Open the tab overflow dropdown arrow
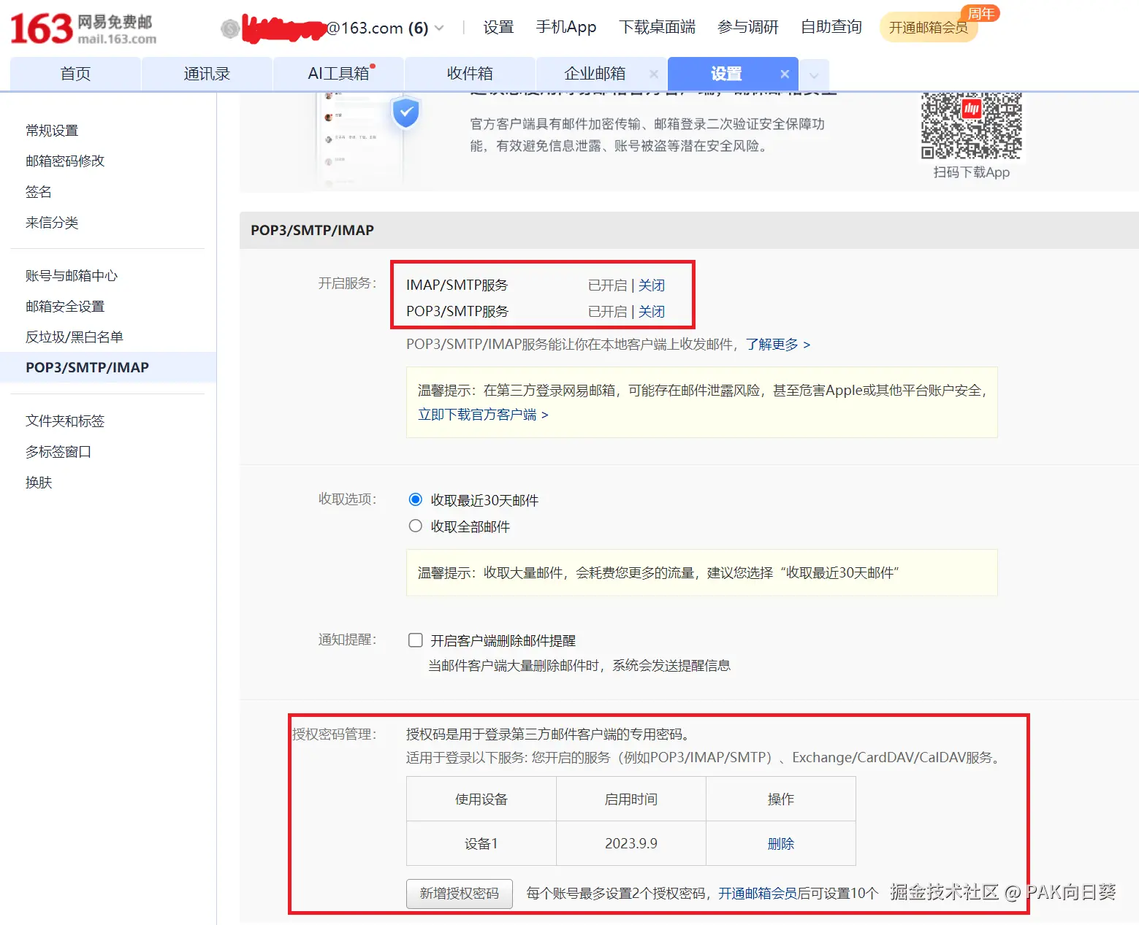 pyautogui.click(x=814, y=74)
